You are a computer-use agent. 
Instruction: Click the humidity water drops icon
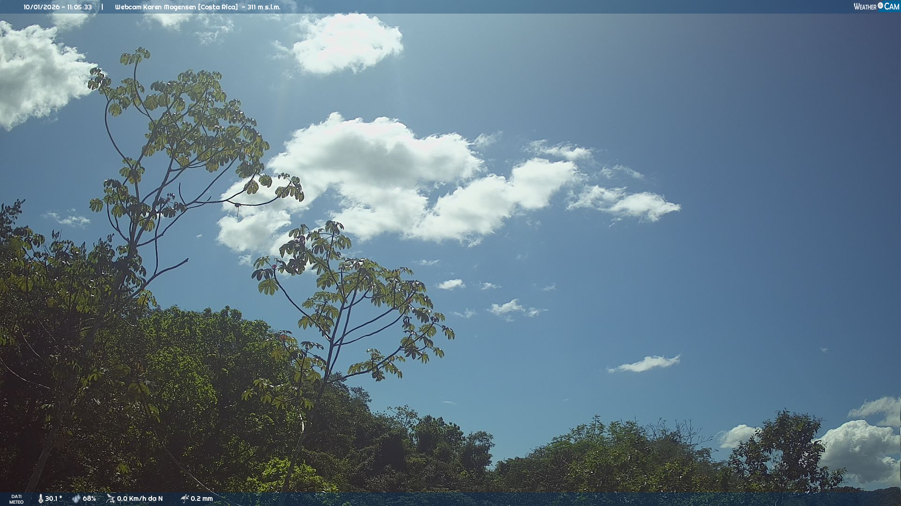tap(76, 499)
